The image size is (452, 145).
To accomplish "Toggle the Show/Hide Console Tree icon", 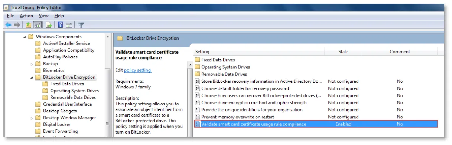I will pyautogui.click(x=37, y=25).
